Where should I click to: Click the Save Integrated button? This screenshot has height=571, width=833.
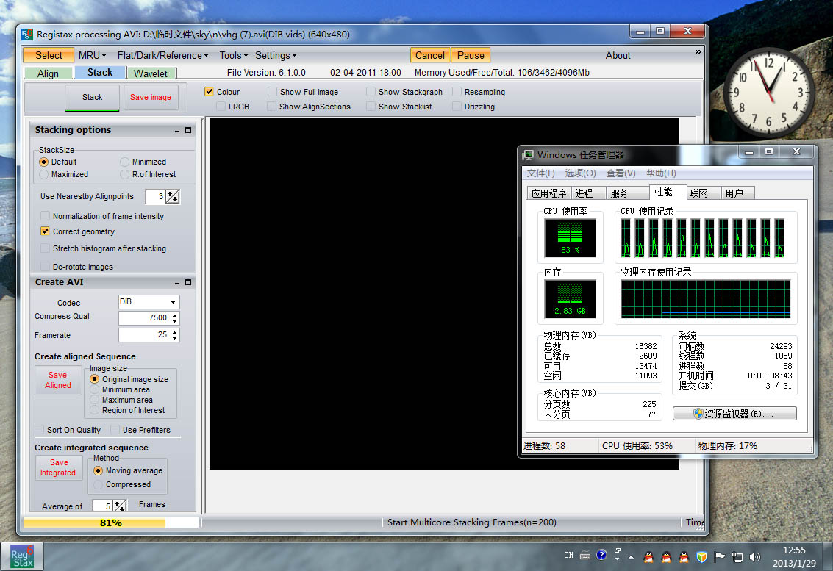tap(58, 468)
